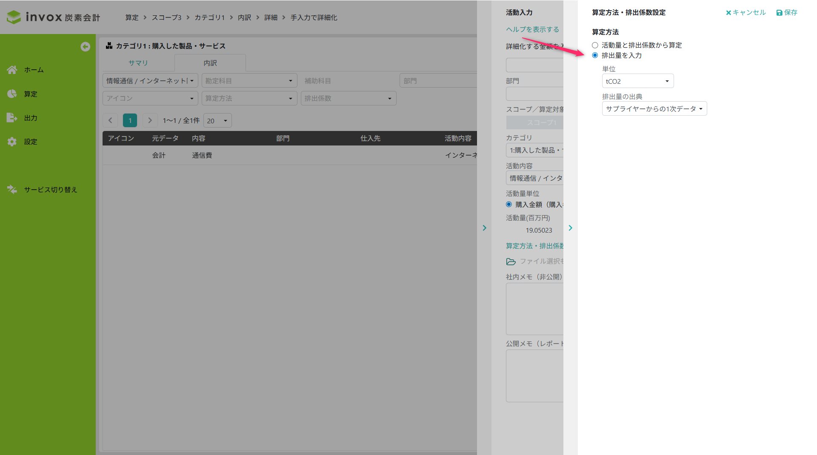Click the 算定方法・排出係数 link
Screen dimensions: 817x455
coord(535,246)
